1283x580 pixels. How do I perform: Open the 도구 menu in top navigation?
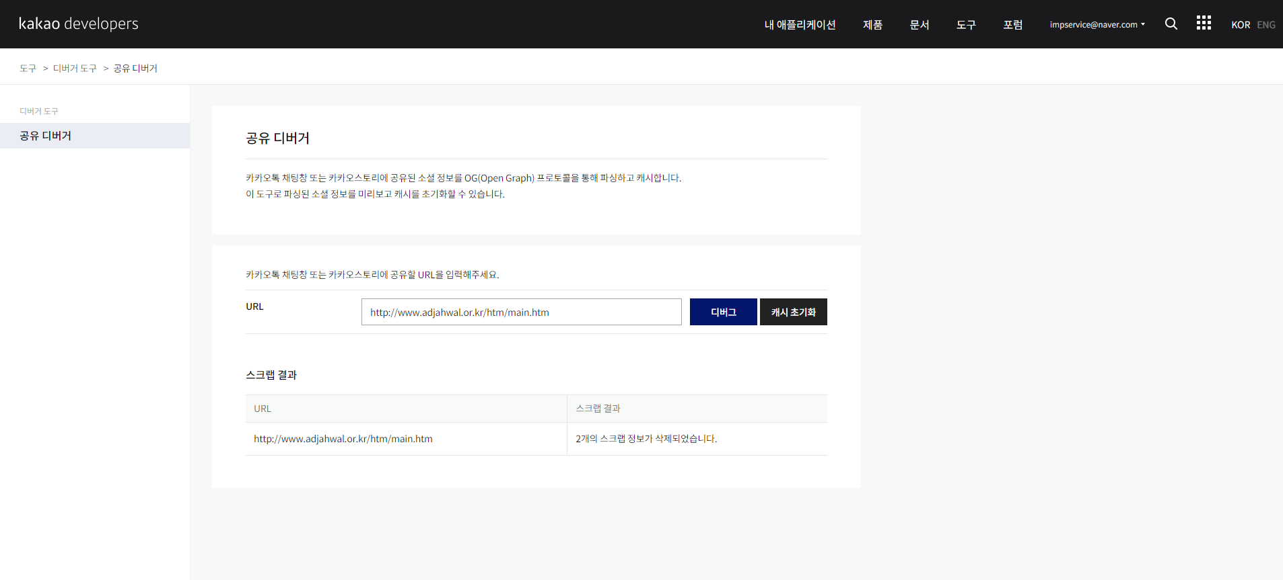coord(966,25)
